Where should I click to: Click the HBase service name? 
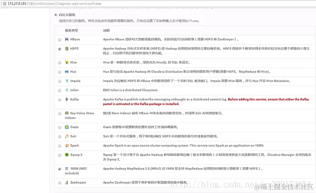75,39
